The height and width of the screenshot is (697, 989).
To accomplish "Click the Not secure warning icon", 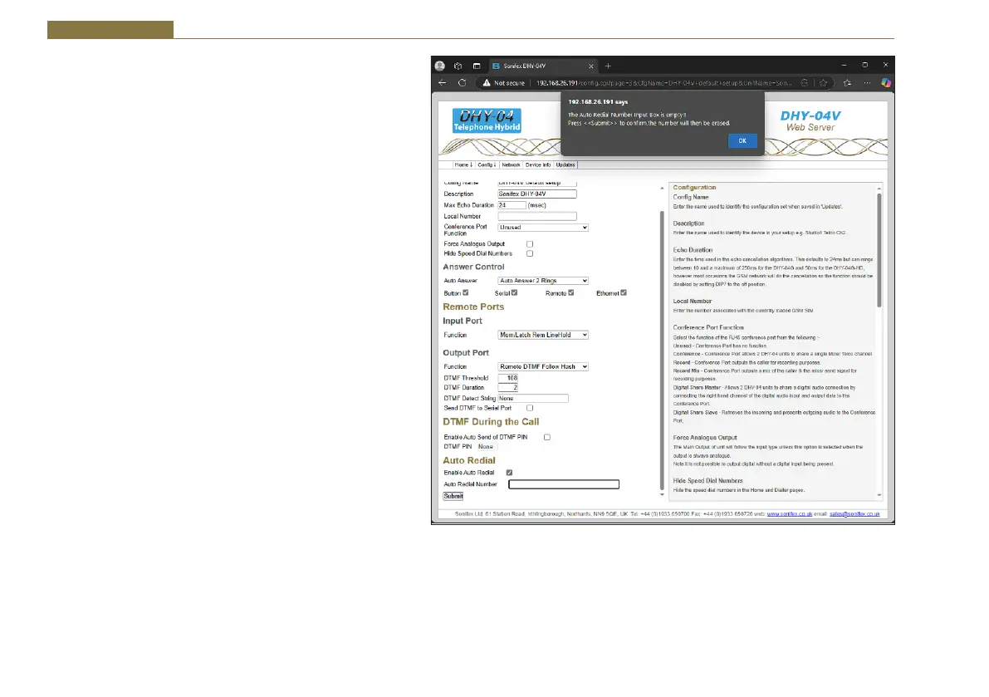I will click(487, 83).
